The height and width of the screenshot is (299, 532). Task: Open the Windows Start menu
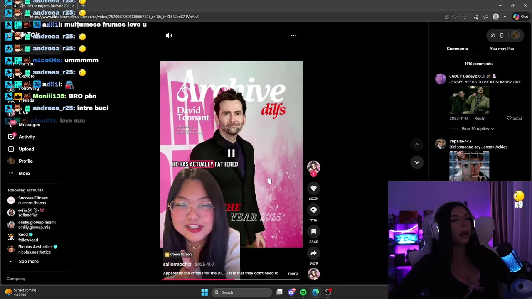pyautogui.click(x=204, y=292)
